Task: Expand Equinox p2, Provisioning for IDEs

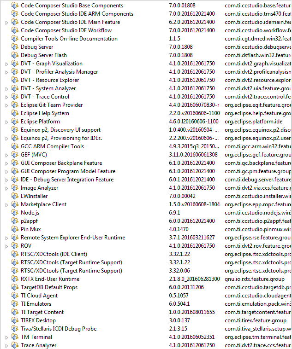Action: (7, 139)
